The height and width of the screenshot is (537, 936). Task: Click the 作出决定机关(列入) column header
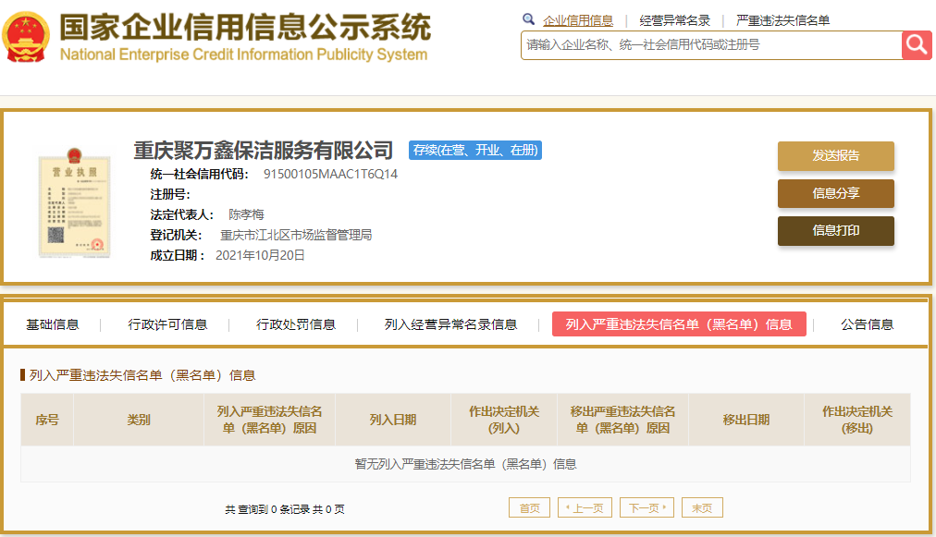pyautogui.click(x=504, y=420)
